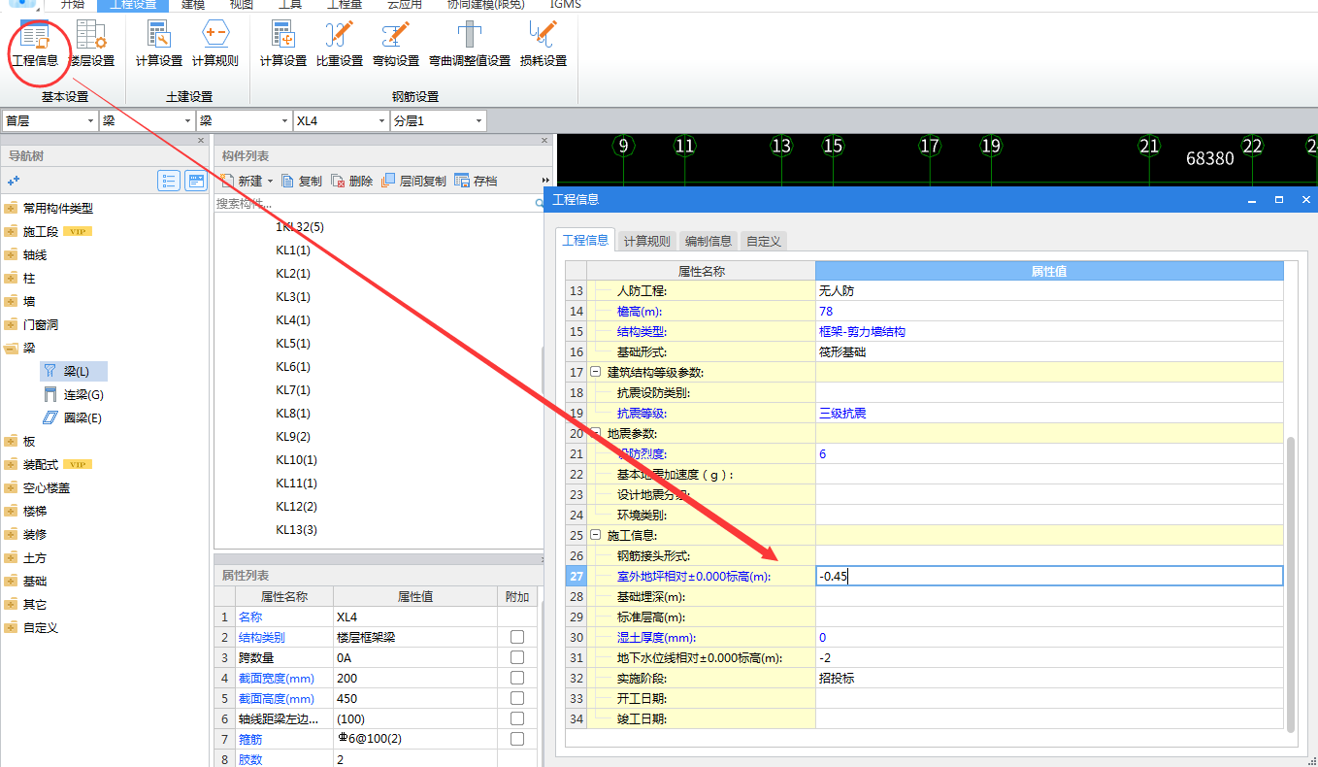The image size is (1318, 767).
Task: Click 存档 in the component list toolbar
Action: [476, 181]
